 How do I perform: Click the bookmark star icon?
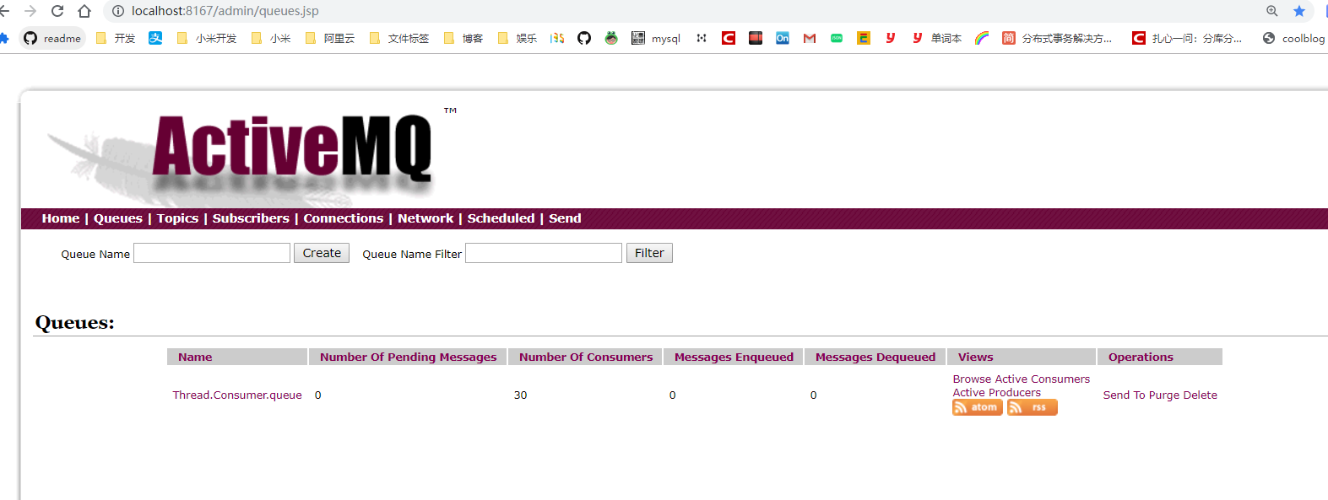tap(1299, 11)
